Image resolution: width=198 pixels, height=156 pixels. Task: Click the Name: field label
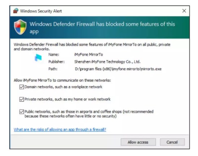click(x=54, y=54)
